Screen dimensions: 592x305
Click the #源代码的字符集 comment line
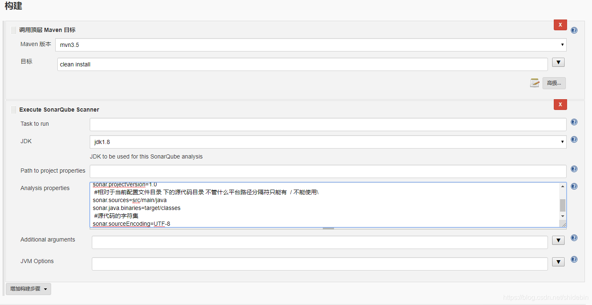pyautogui.click(x=116, y=216)
